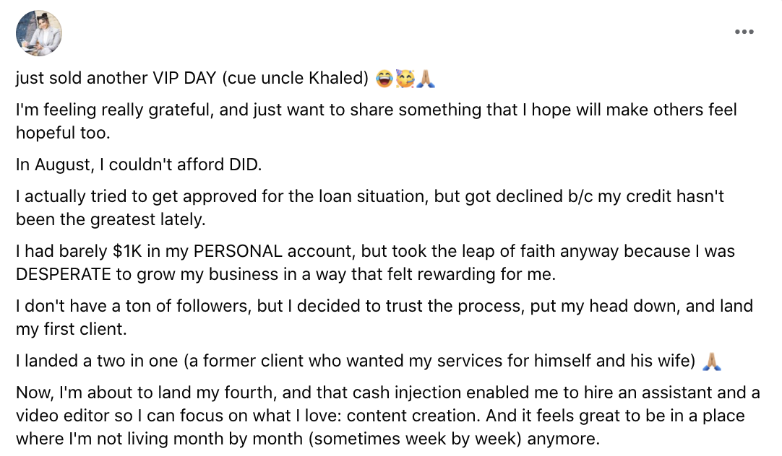Click the words 'uncle Khaled' in the first line
Viewport: 782px width, 456px height.
pyautogui.click(x=312, y=78)
